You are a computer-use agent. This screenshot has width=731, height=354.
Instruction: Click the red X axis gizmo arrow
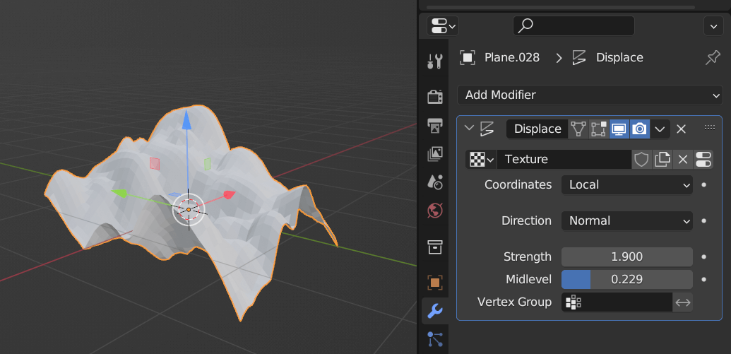coord(229,194)
